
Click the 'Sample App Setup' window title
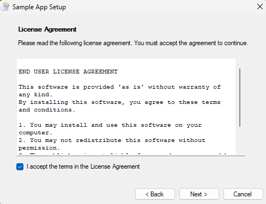[x=39, y=7]
